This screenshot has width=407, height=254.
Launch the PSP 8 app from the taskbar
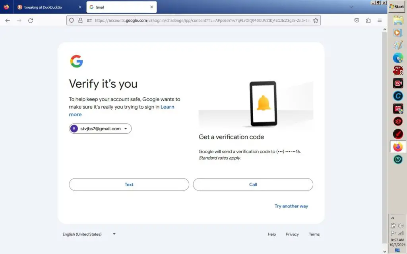398,71
